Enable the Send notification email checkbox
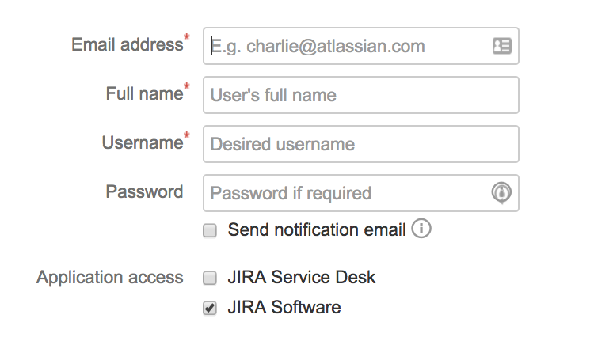The width and height of the screenshot is (613, 345). click(210, 230)
